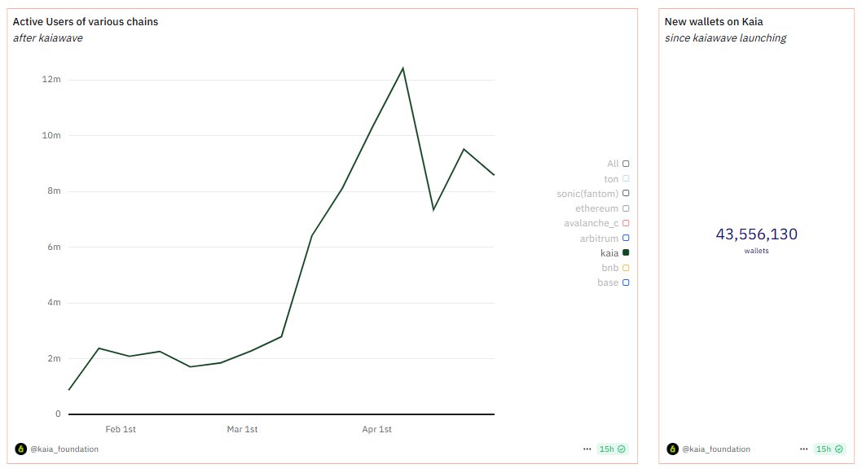Click the 4m y-axis label

click(54, 302)
